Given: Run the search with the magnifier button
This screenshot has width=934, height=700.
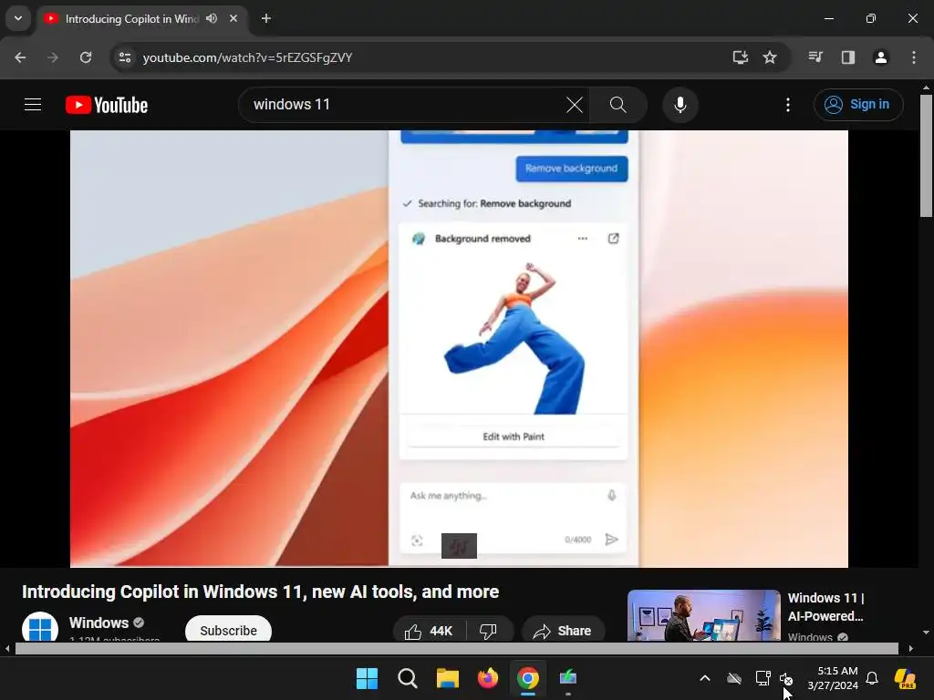Looking at the screenshot, I should click(x=618, y=105).
